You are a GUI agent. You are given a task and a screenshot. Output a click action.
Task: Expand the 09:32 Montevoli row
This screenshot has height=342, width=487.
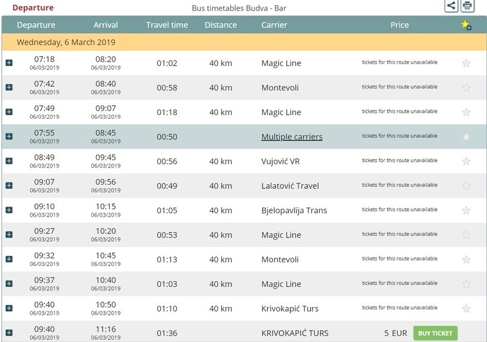click(x=9, y=259)
